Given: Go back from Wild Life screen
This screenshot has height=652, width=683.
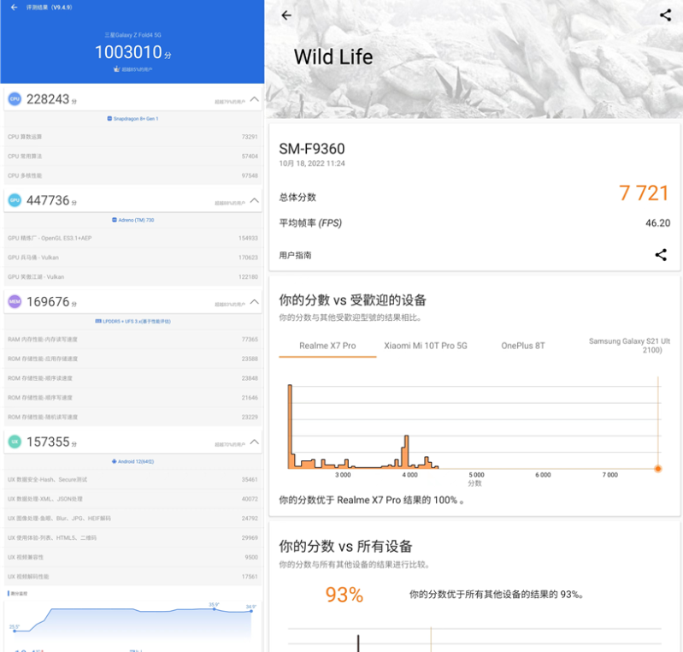Looking at the screenshot, I should point(286,15).
